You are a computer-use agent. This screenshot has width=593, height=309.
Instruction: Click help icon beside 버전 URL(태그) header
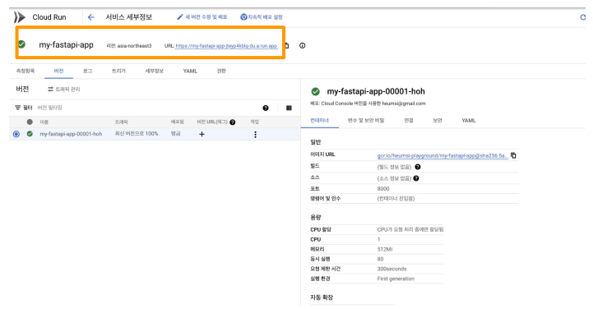(x=233, y=122)
